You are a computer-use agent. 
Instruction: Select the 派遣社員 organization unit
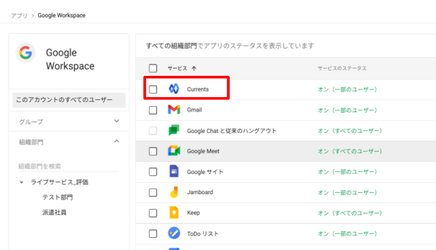click(54, 212)
